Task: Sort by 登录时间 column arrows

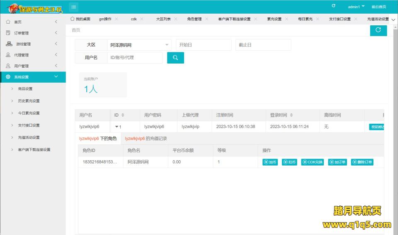Action: point(291,115)
